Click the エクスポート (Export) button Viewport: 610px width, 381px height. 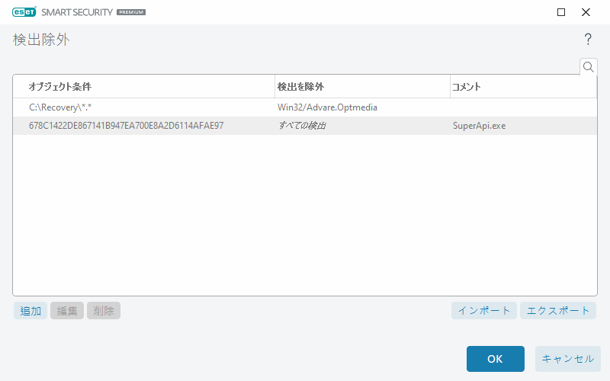tap(558, 311)
